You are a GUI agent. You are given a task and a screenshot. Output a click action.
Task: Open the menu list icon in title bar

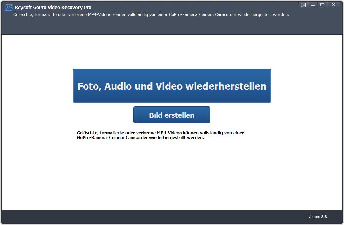click(x=303, y=5)
